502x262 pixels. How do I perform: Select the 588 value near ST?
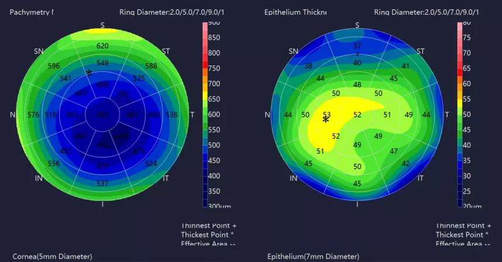151,66
